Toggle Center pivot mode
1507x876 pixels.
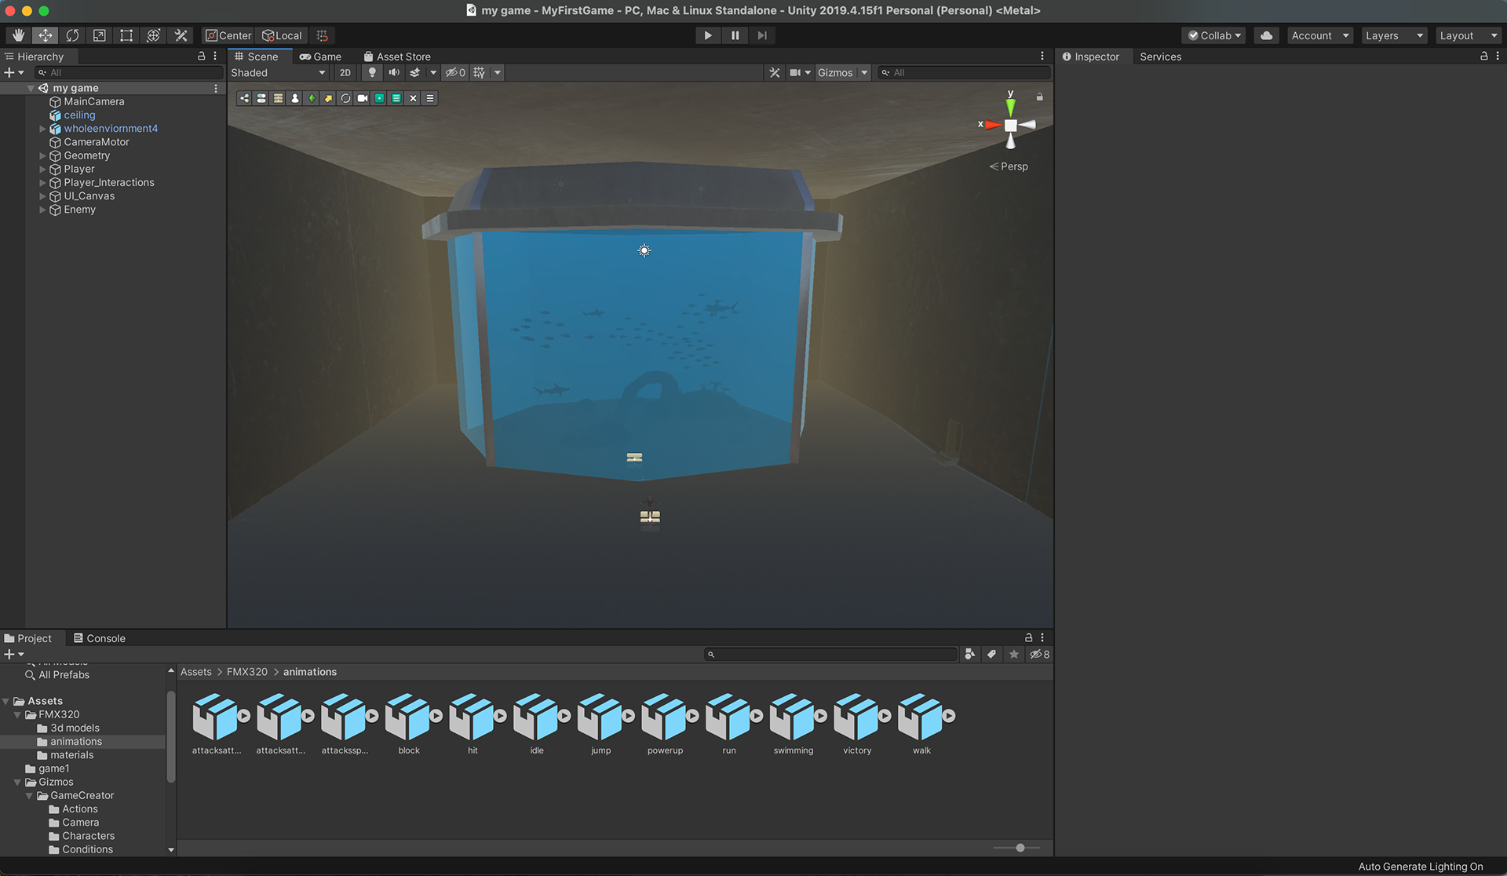[x=228, y=35]
